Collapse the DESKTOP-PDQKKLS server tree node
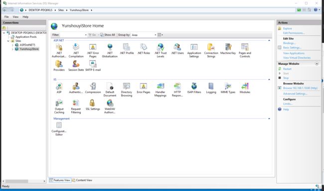Image resolution: width=324 pixels, height=191 pixels. click(4, 33)
